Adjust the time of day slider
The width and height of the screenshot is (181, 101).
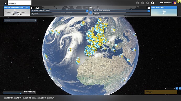point(21,93)
